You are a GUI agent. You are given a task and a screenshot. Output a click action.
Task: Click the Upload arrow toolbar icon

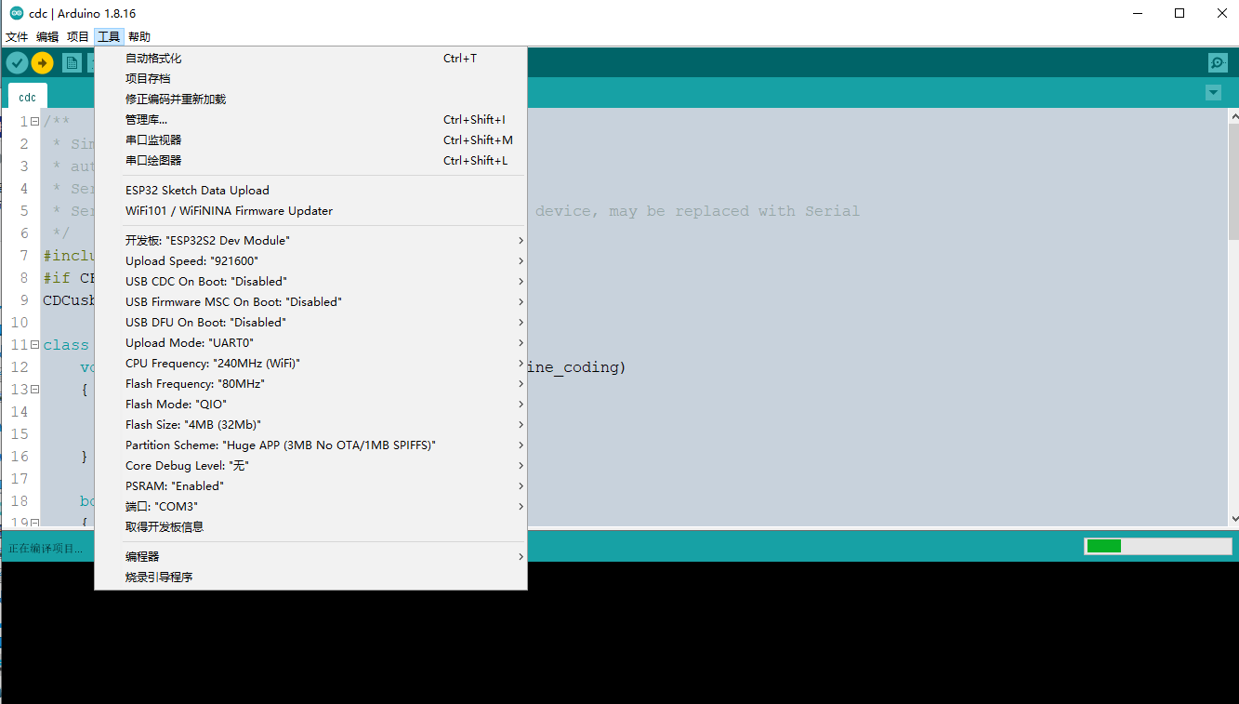click(43, 62)
